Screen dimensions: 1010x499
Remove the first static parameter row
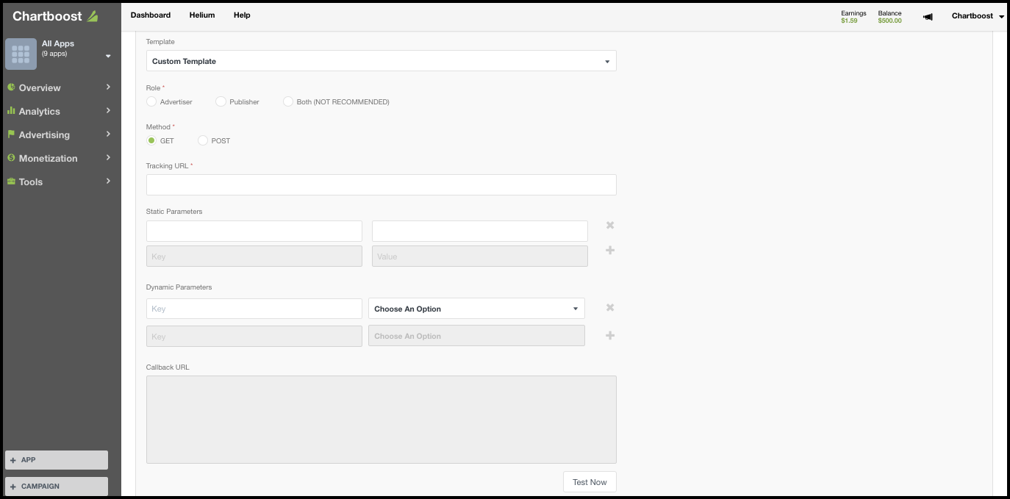click(x=610, y=226)
